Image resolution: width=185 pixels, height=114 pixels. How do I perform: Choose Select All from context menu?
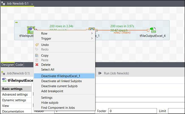pos(64,70)
